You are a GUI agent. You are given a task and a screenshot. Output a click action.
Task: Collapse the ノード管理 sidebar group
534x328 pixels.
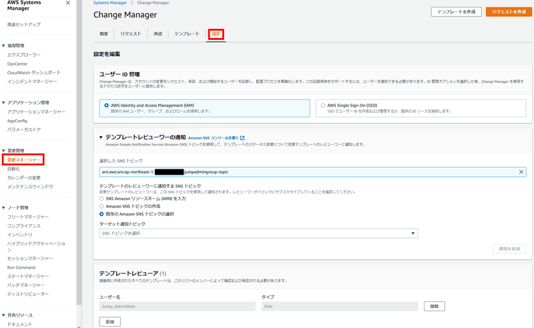[3, 207]
